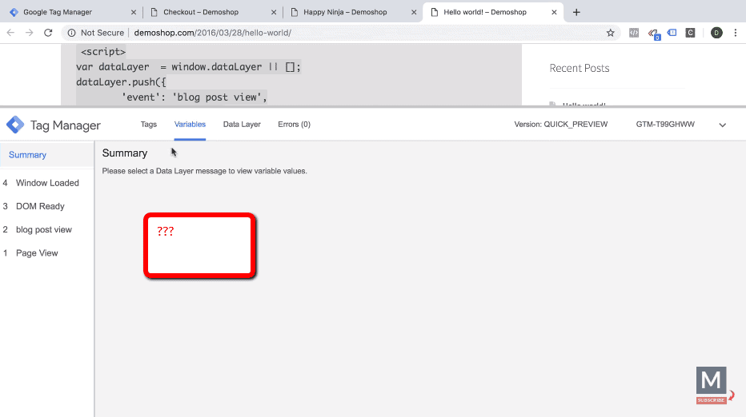
Task: Collapse the debug panel with chevron
Action: click(x=722, y=125)
